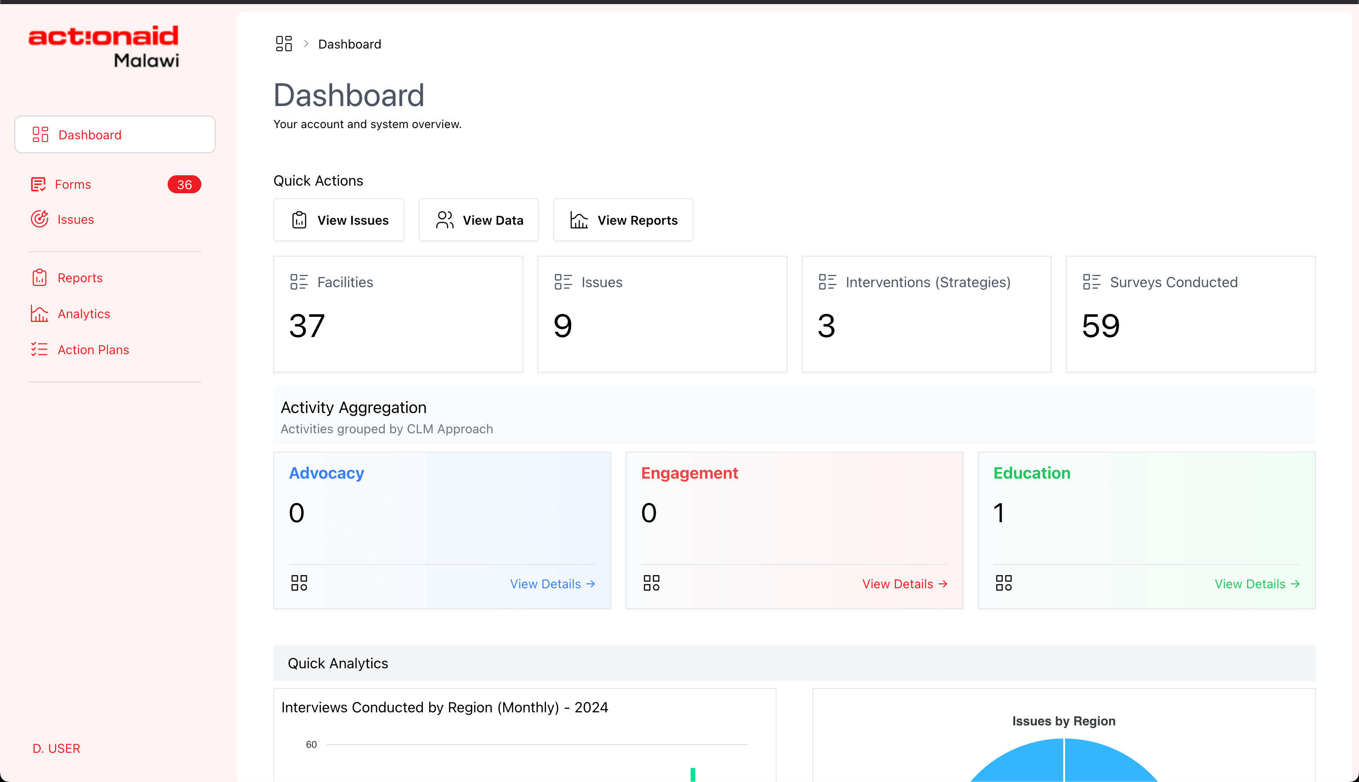Click the Quick Analytics section header

pos(794,663)
